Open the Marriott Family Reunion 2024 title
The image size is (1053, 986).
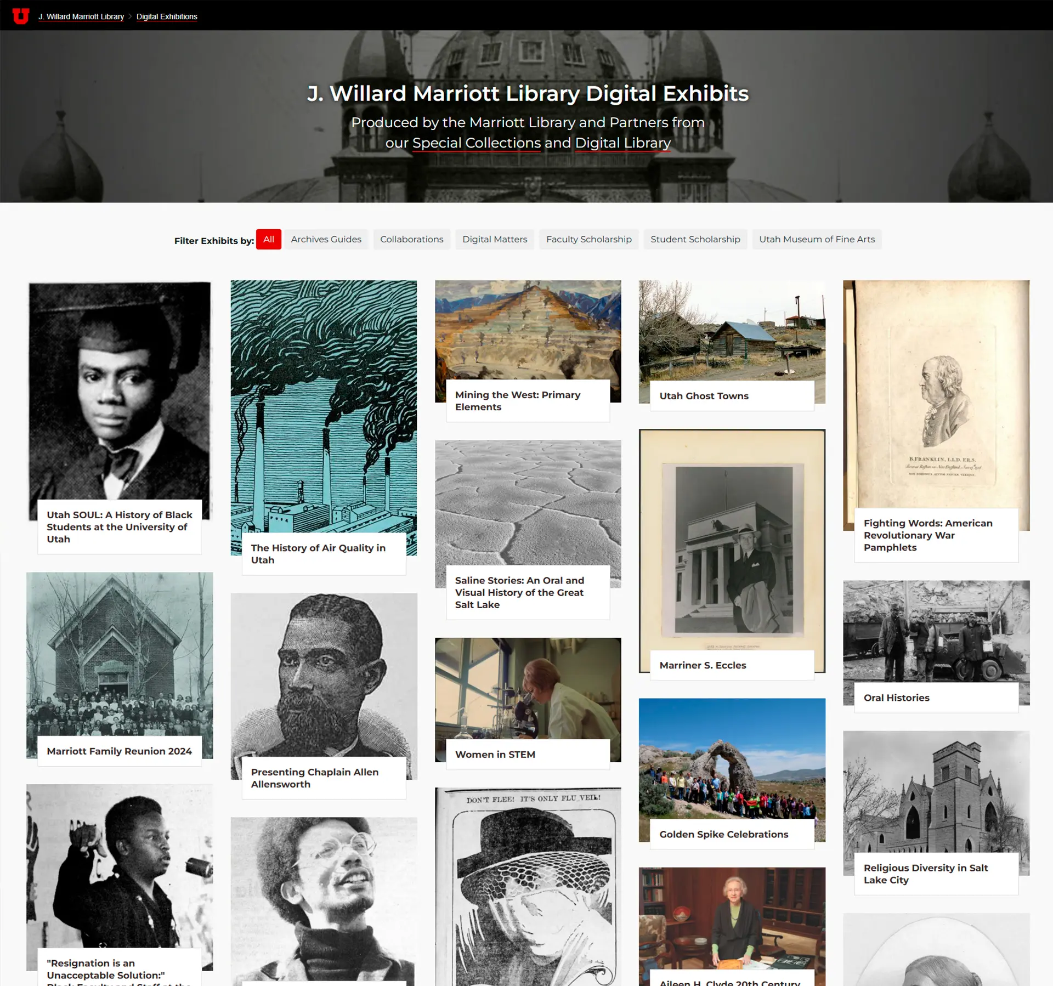[120, 751]
